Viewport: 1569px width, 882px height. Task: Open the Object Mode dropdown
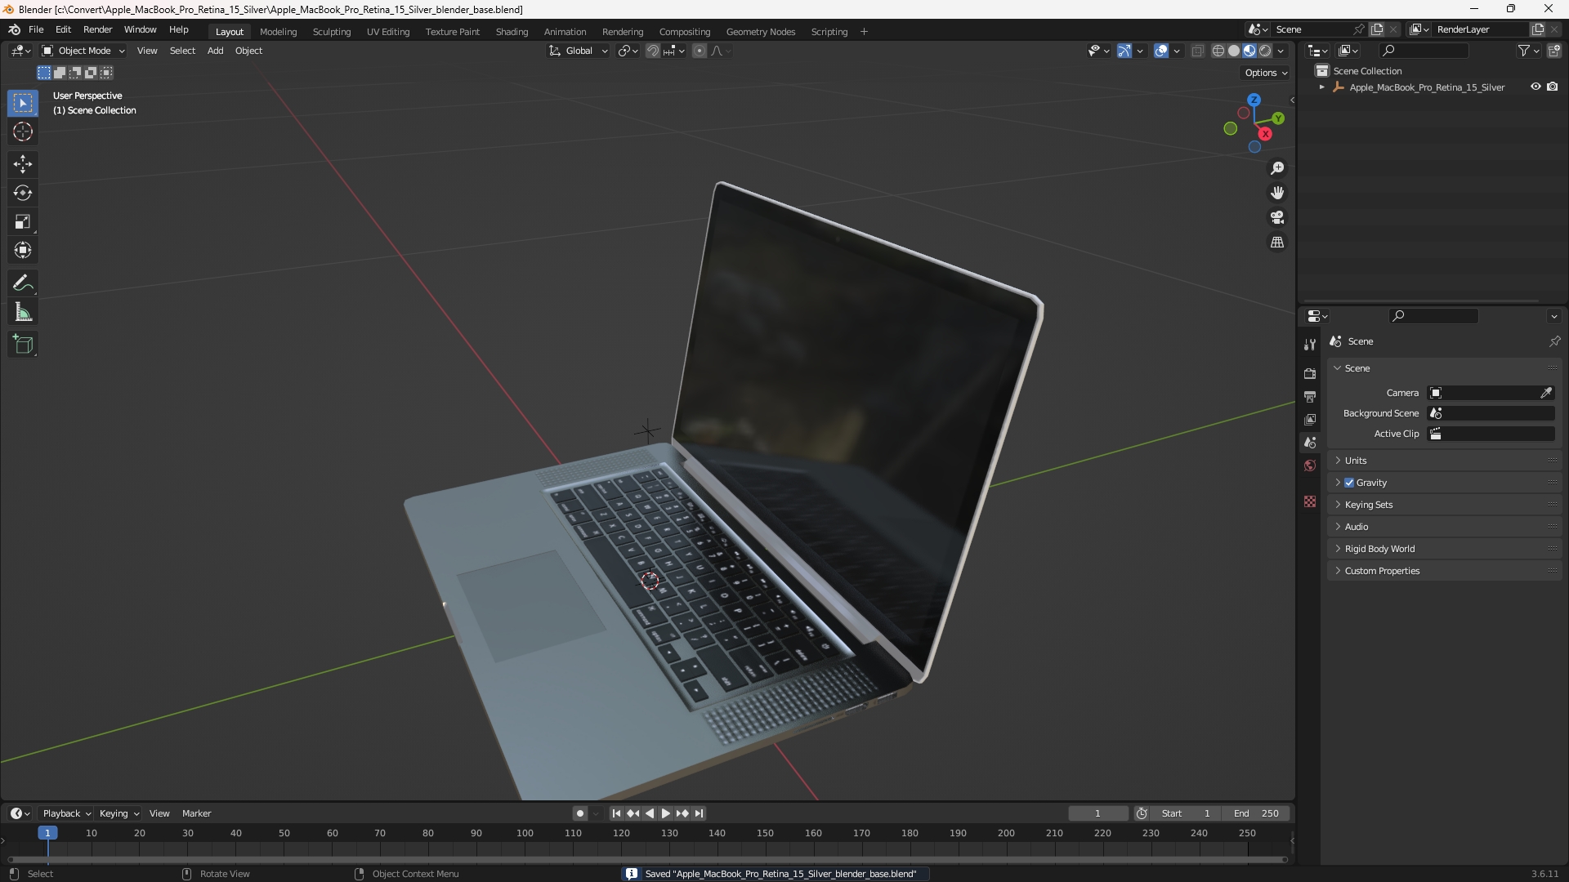point(83,51)
